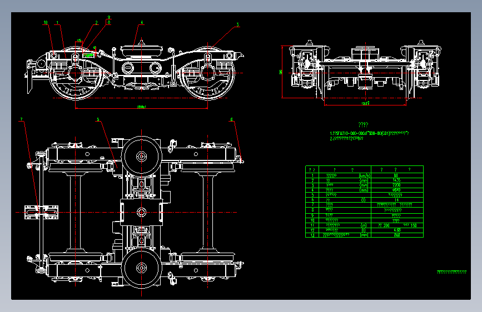The width and height of the screenshot is (482, 312).
Task: Click the value "14" in table row 6
Action: coord(396,200)
